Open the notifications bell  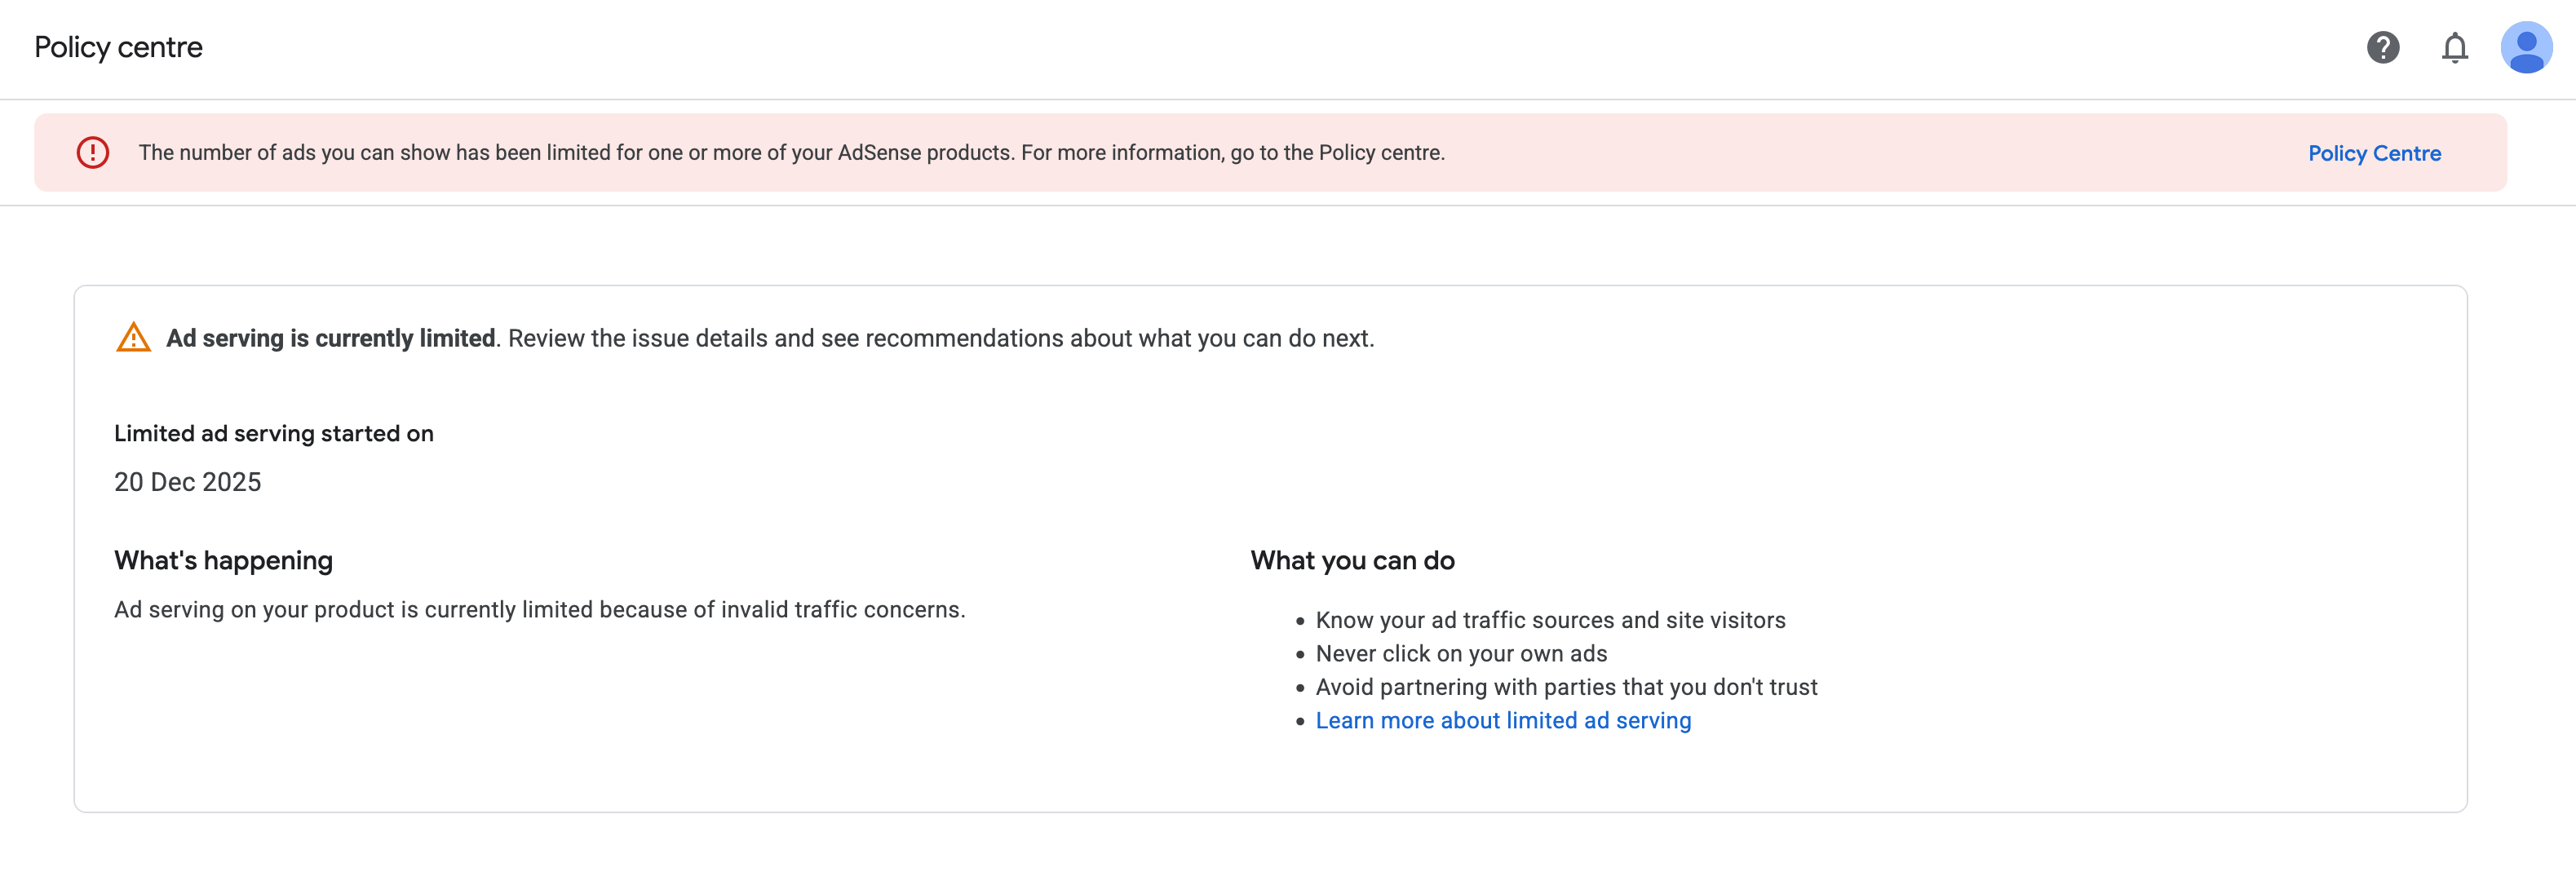click(2455, 47)
